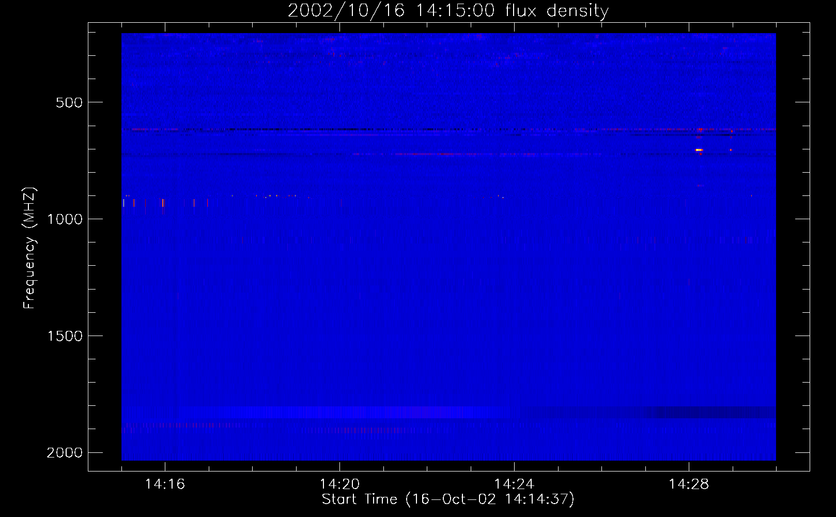The image size is (836, 517).
Task: Click the '14:20' time tick label
Action: click(x=339, y=484)
